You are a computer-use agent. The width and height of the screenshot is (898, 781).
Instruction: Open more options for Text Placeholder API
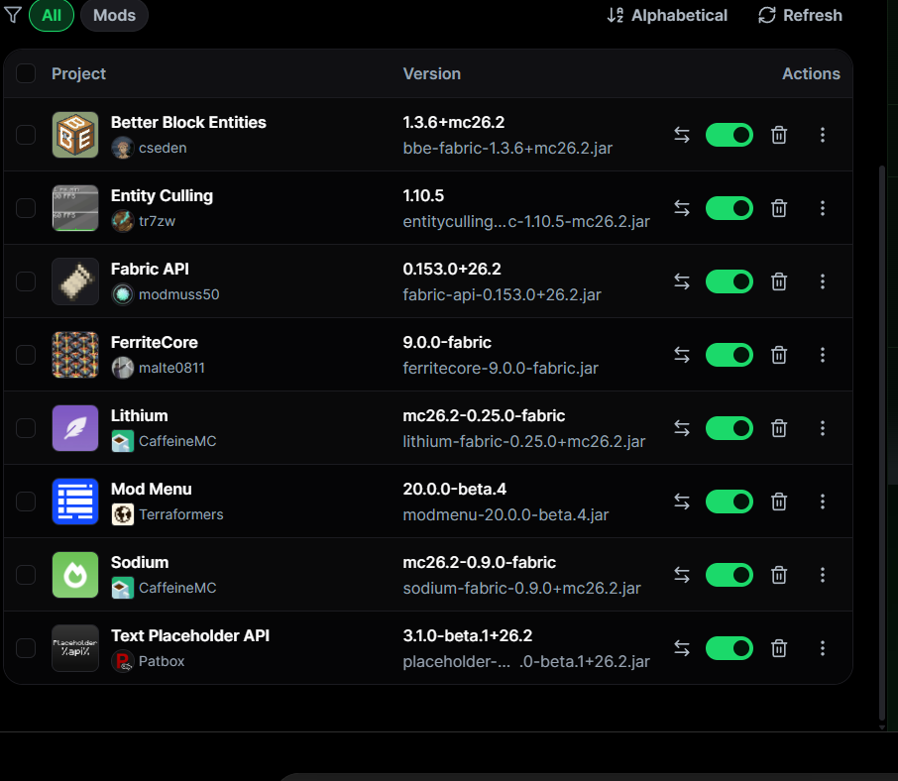[x=823, y=648]
